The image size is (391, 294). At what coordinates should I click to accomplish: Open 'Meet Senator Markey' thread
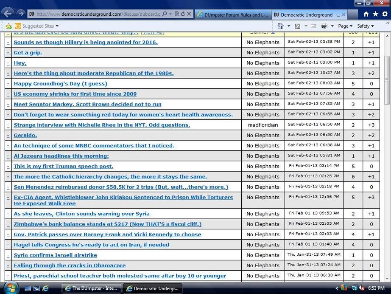[x=87, y=104]
